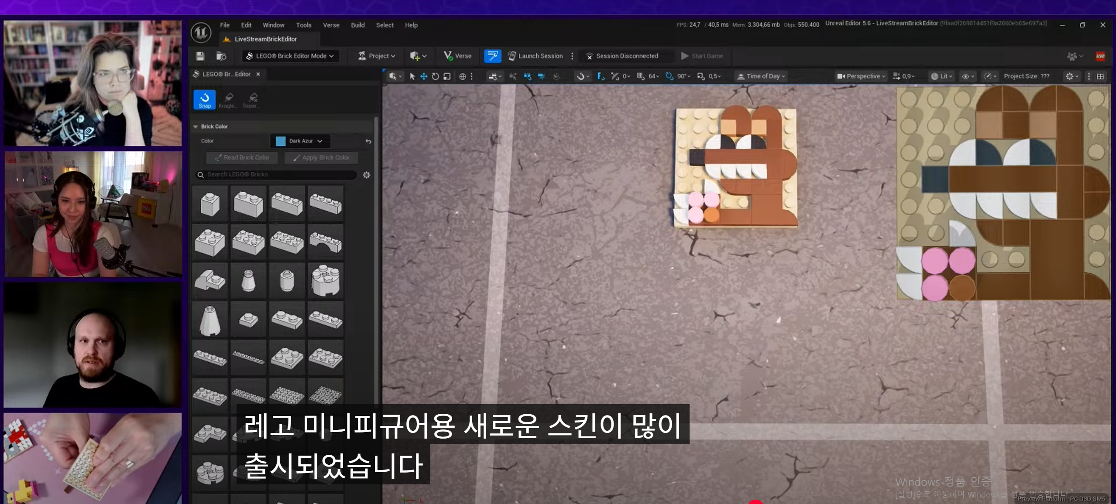This screenshot has height=504, width=1116.
Task: Open the grid size 64 dropdown
Action: (653, 76)
